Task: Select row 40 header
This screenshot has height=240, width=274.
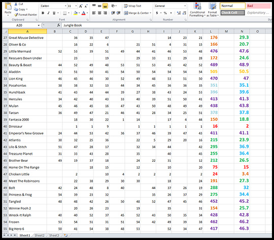Action: pyautogui.click(x=5, y=126)
